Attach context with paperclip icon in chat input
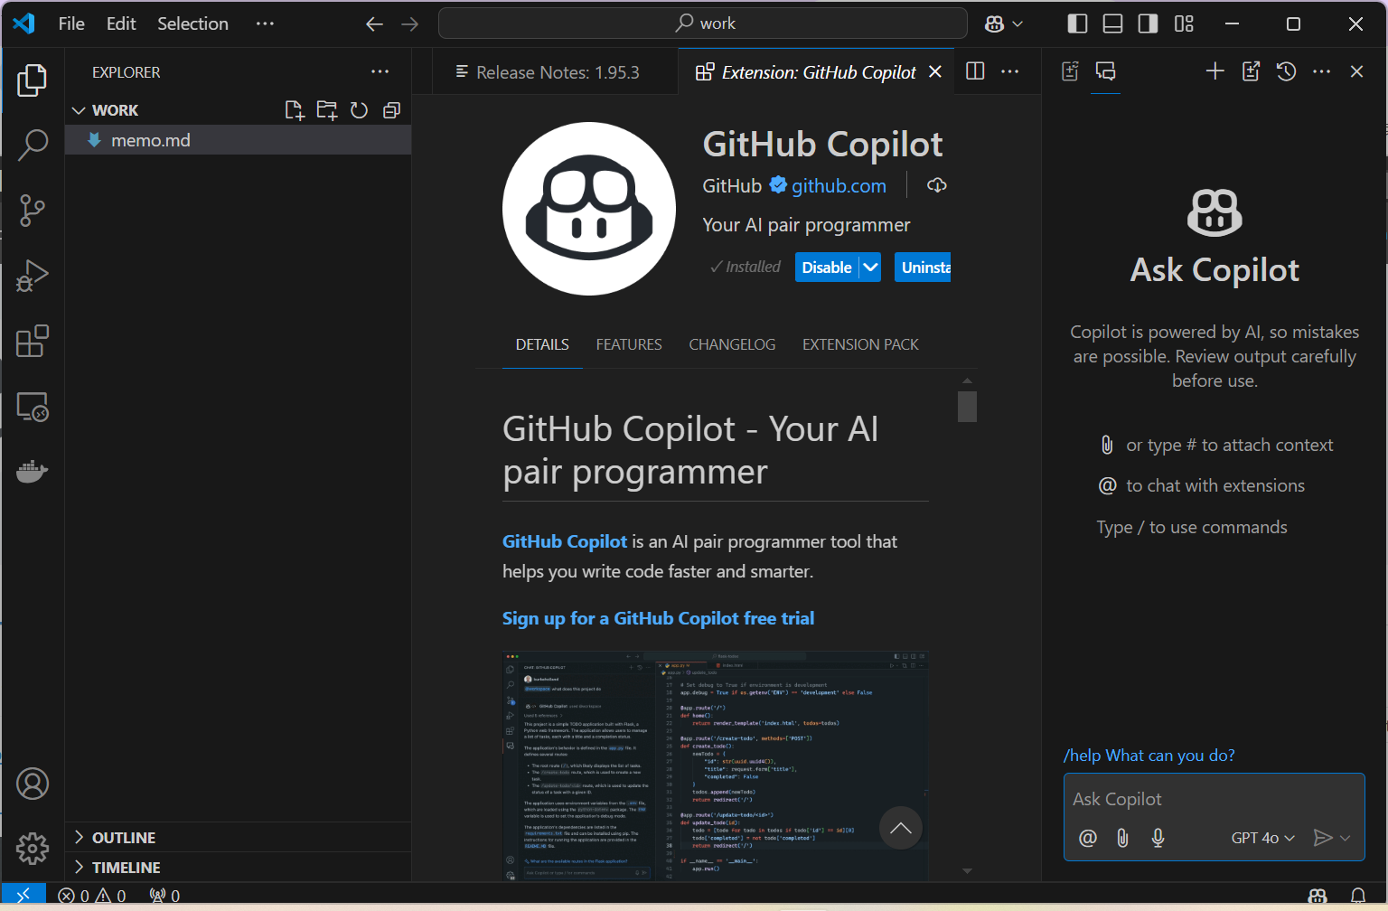1388x911 pixels. pos(1122,838)
